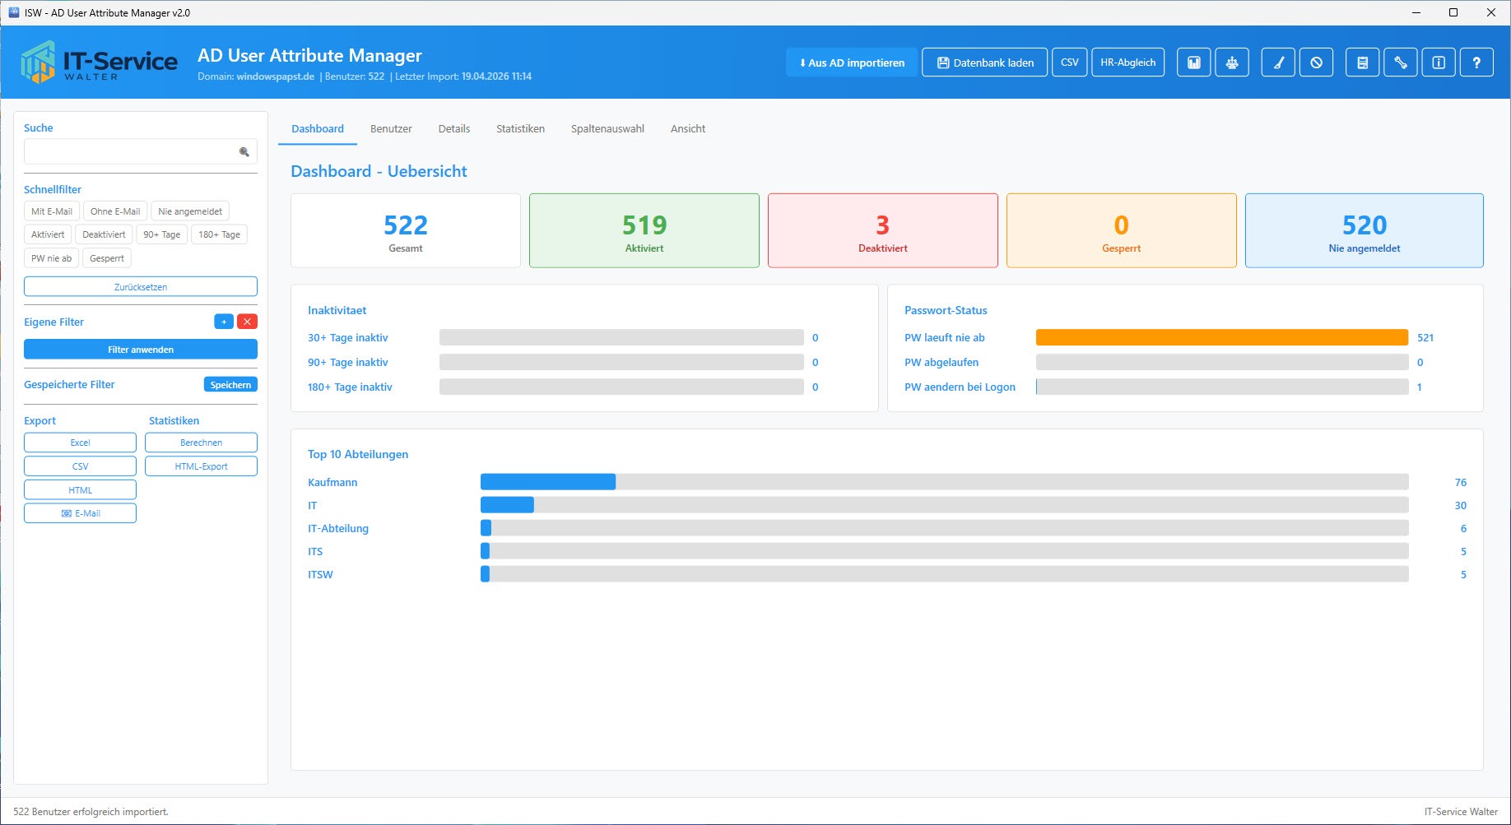The image size is (1511, 825).
Task: Toggle the 'PW nie ab' quick filter
Action: tap(51, 258)
